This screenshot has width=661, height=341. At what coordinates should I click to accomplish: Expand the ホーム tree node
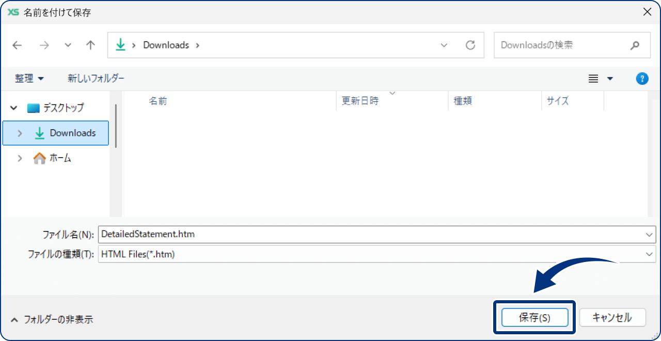(x=20, y=158)
